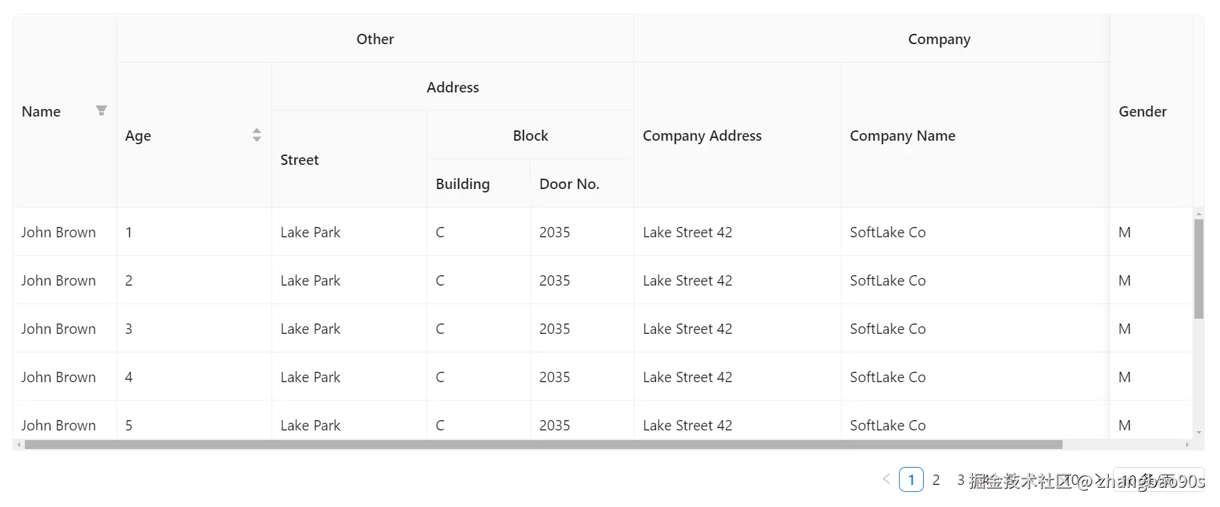Click the vertical scrollbar thumb
The width and height of the screenshot is (1220, 507).
pos(1199,269)
